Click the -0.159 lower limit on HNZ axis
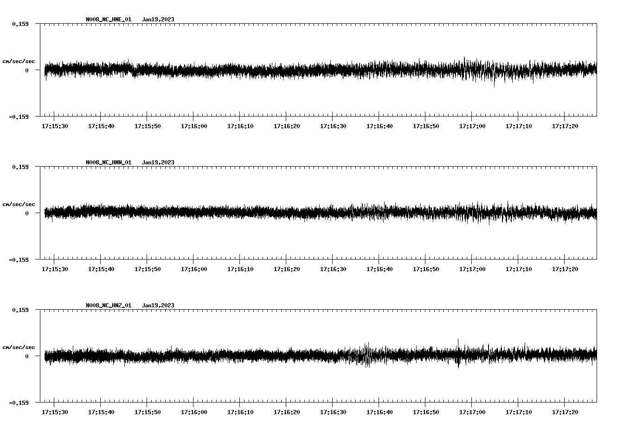Viewport: 630px width, 429px height. click(x=19, y=403)
